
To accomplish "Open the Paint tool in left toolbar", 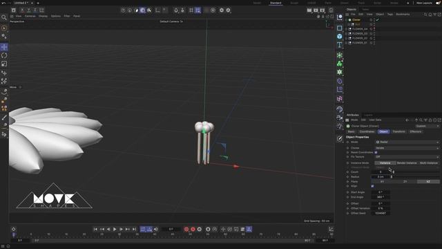I will (x=4, y=117).
